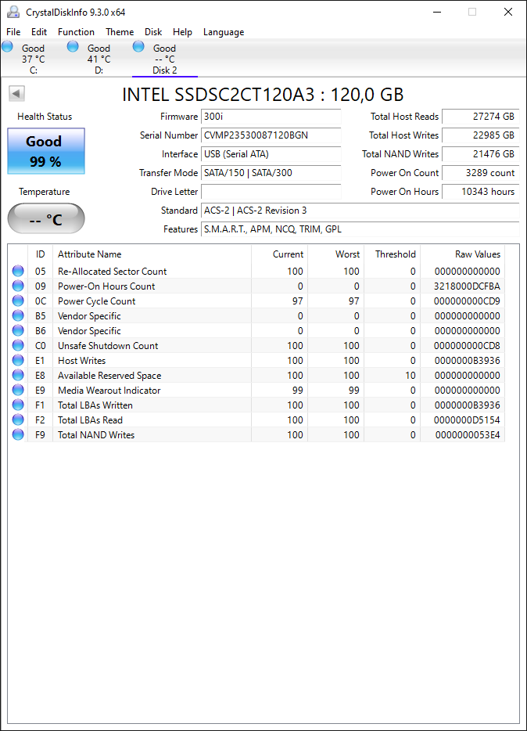Select the Re-Allocated Sector Count attribute name
This screenshot has width=527, height=731.
pos(112,272)
